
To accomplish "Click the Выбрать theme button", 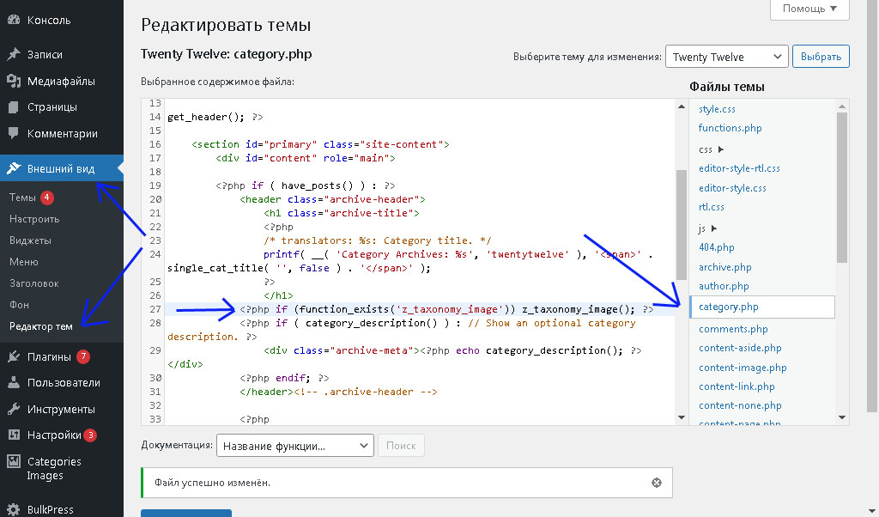I will [821, 55].
